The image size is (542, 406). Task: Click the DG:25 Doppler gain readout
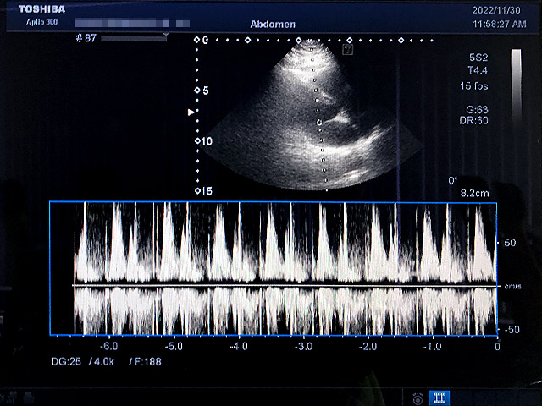(x=64, y=361)
